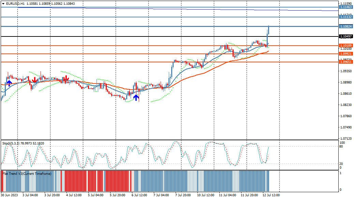Click the Stochastic 80 level label
The width and height of the screenshot is (354, 199).
pos(341,147)
